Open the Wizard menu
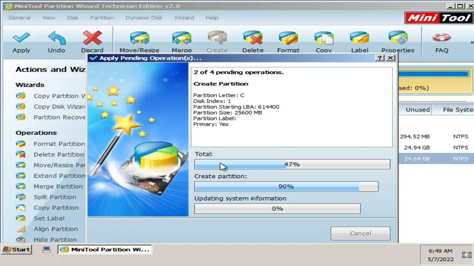474x266 pixels. pyautogui.click(x=184, y=18)
